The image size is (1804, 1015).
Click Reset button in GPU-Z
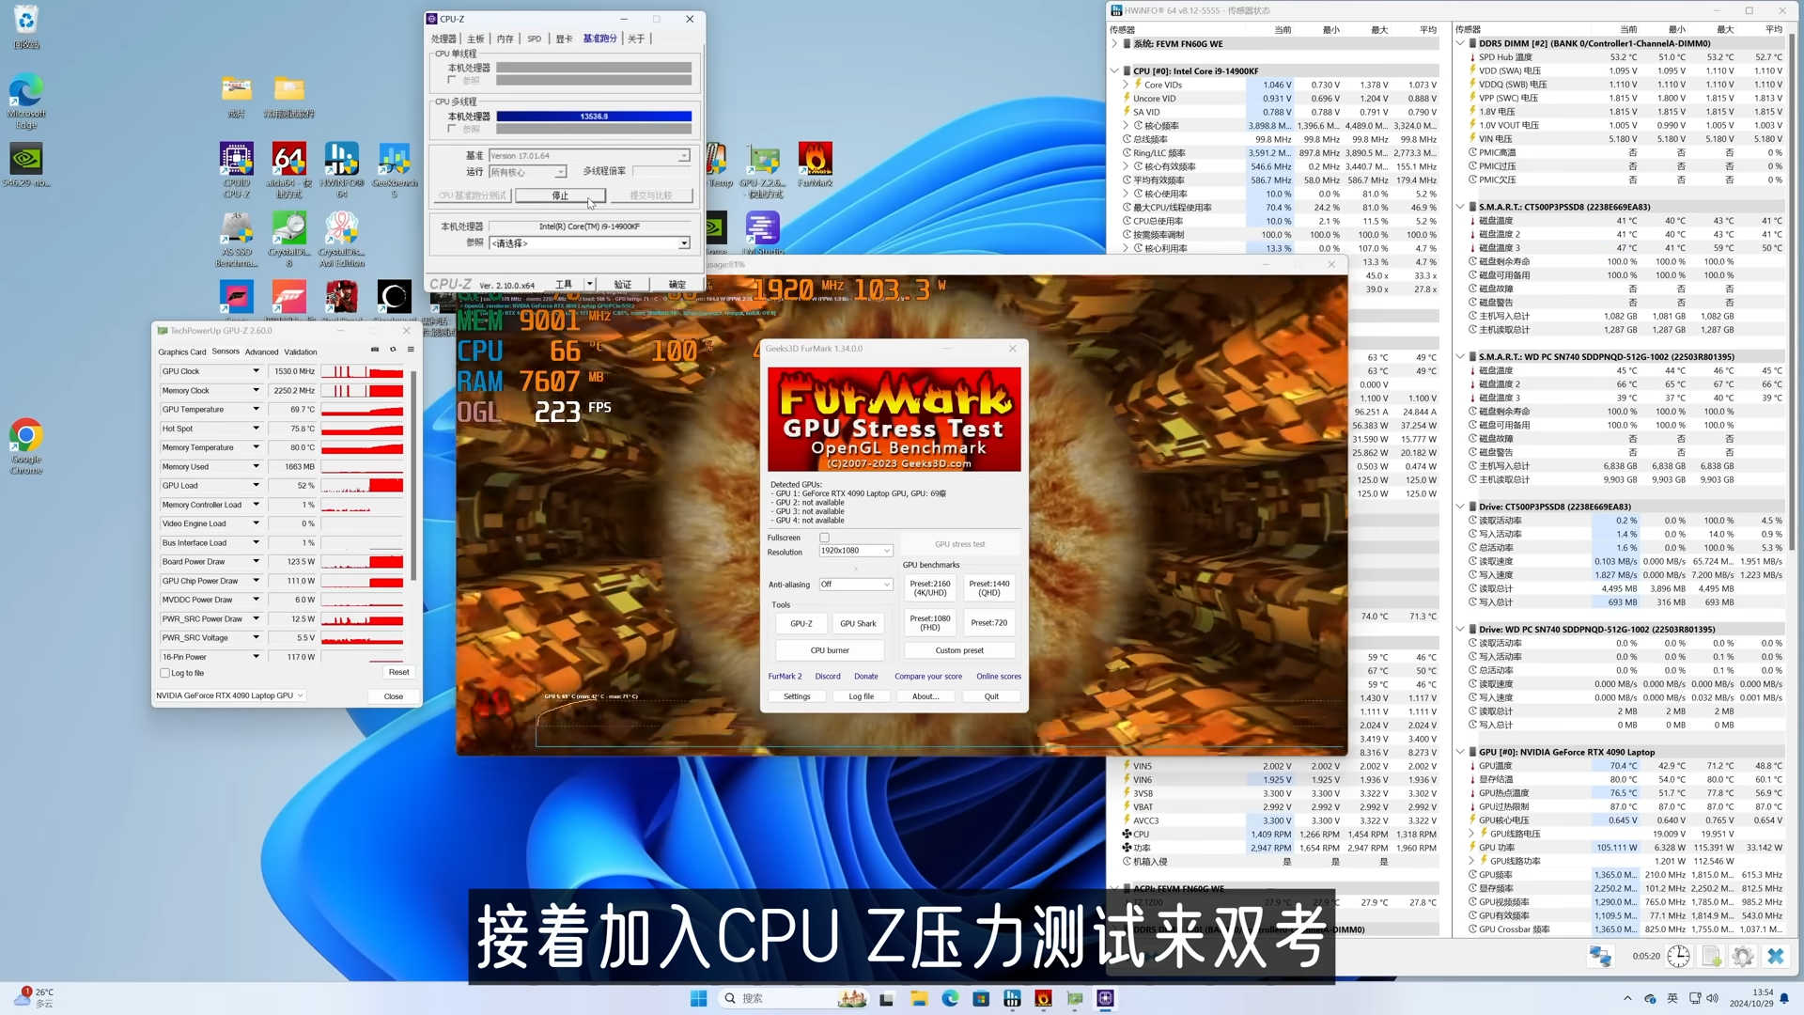tap(398, 672)
